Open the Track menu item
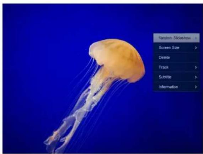 [x=176, y=67]
